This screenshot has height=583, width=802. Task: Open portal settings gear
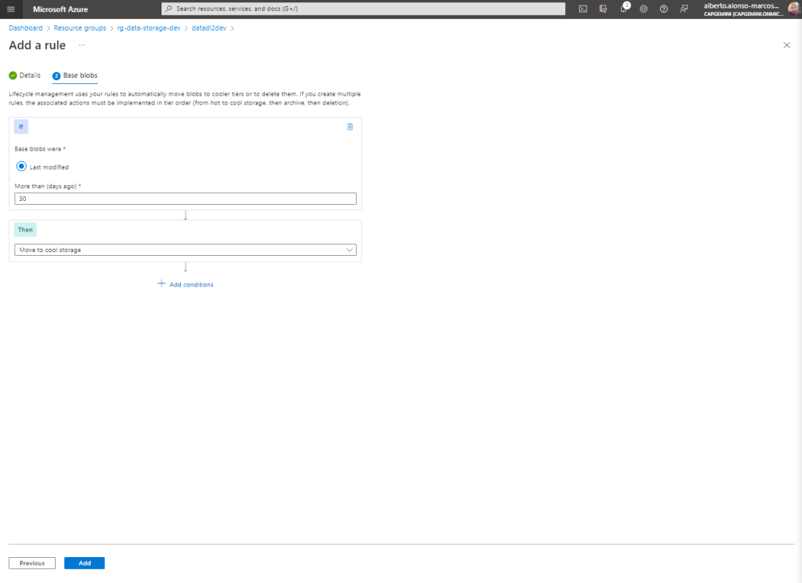coord(644,9)
